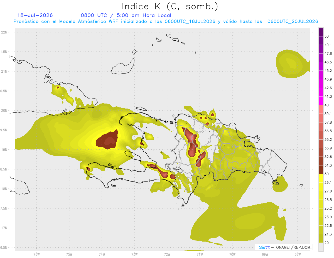Select the '0600UTC_20JUL2026' valid-until timestamp
Screen dimensions: 334x258
click(x=293, y=21)
